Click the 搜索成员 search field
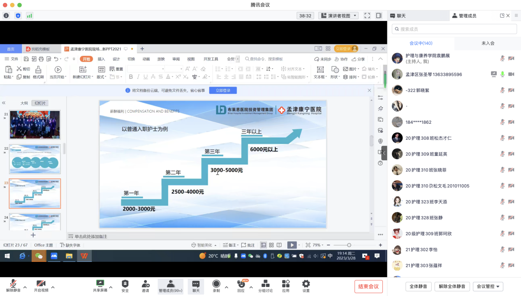 [x=454, y=29]
